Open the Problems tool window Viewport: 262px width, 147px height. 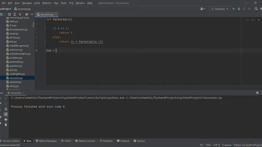click(106, 141)
